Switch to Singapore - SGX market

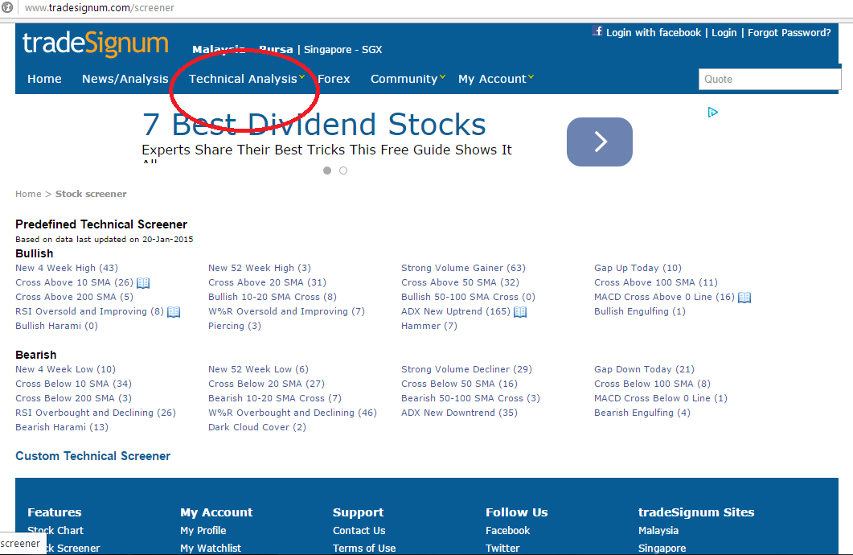342,50
